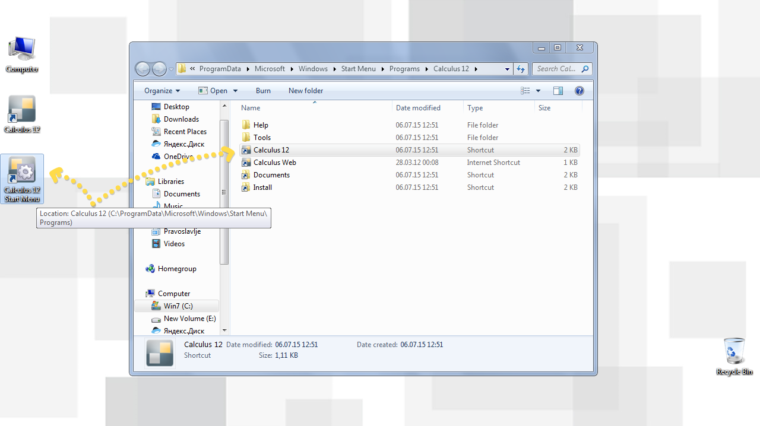Open the dropdown arrow next to Open

point(235,91)
